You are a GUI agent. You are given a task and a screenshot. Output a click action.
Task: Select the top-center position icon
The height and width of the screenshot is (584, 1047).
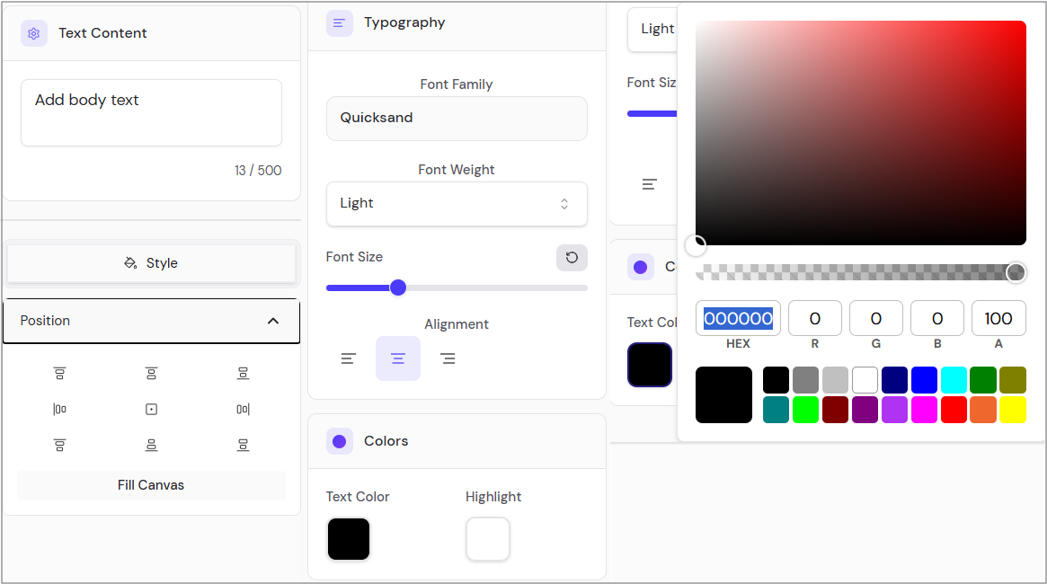(151, 372)
